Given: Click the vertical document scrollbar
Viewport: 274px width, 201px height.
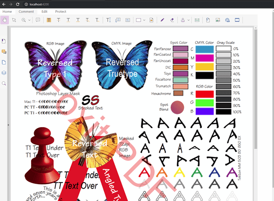Looking at the screenshot, I should [x=256, y=89].
